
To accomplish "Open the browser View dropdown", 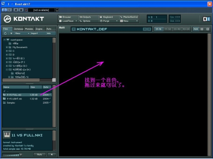I will pos(22,33).
